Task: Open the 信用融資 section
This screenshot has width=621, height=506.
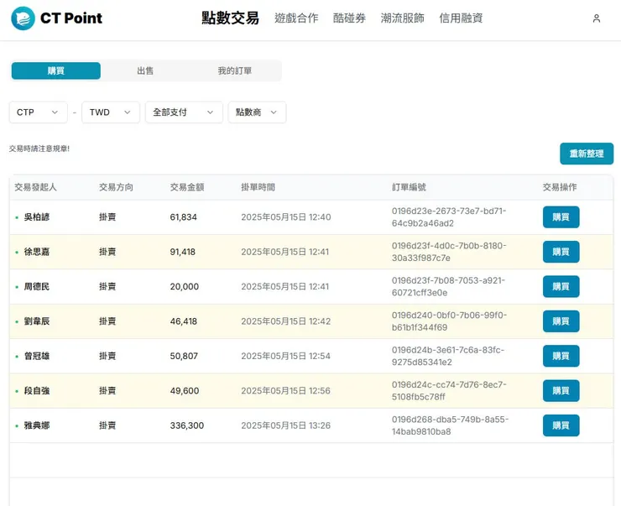Action: 461,18
